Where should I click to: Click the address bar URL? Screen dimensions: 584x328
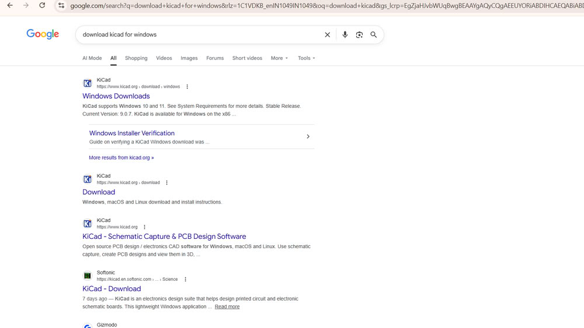coord(326,6)
